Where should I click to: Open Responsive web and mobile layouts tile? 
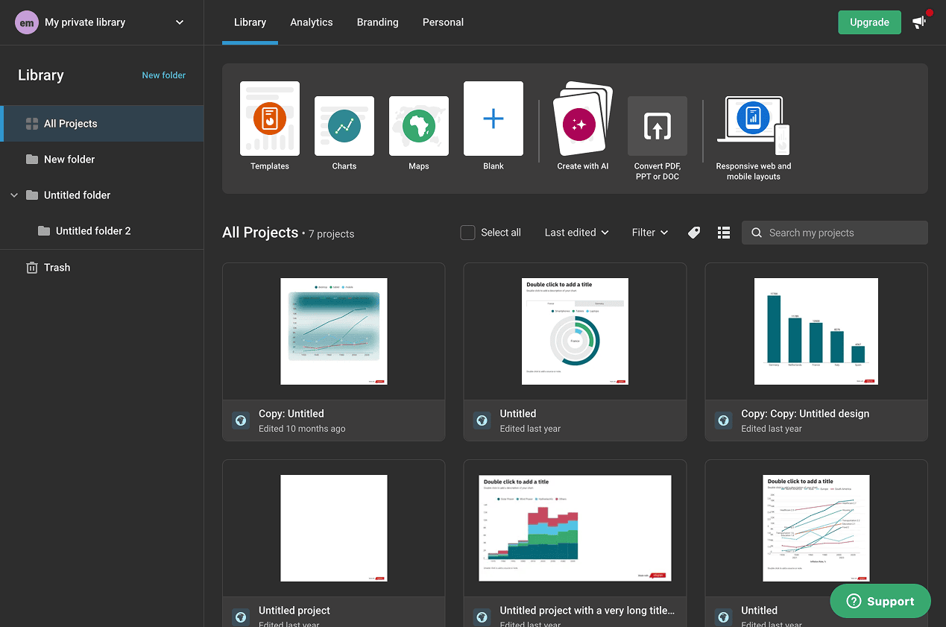click(x=754, y=139)
